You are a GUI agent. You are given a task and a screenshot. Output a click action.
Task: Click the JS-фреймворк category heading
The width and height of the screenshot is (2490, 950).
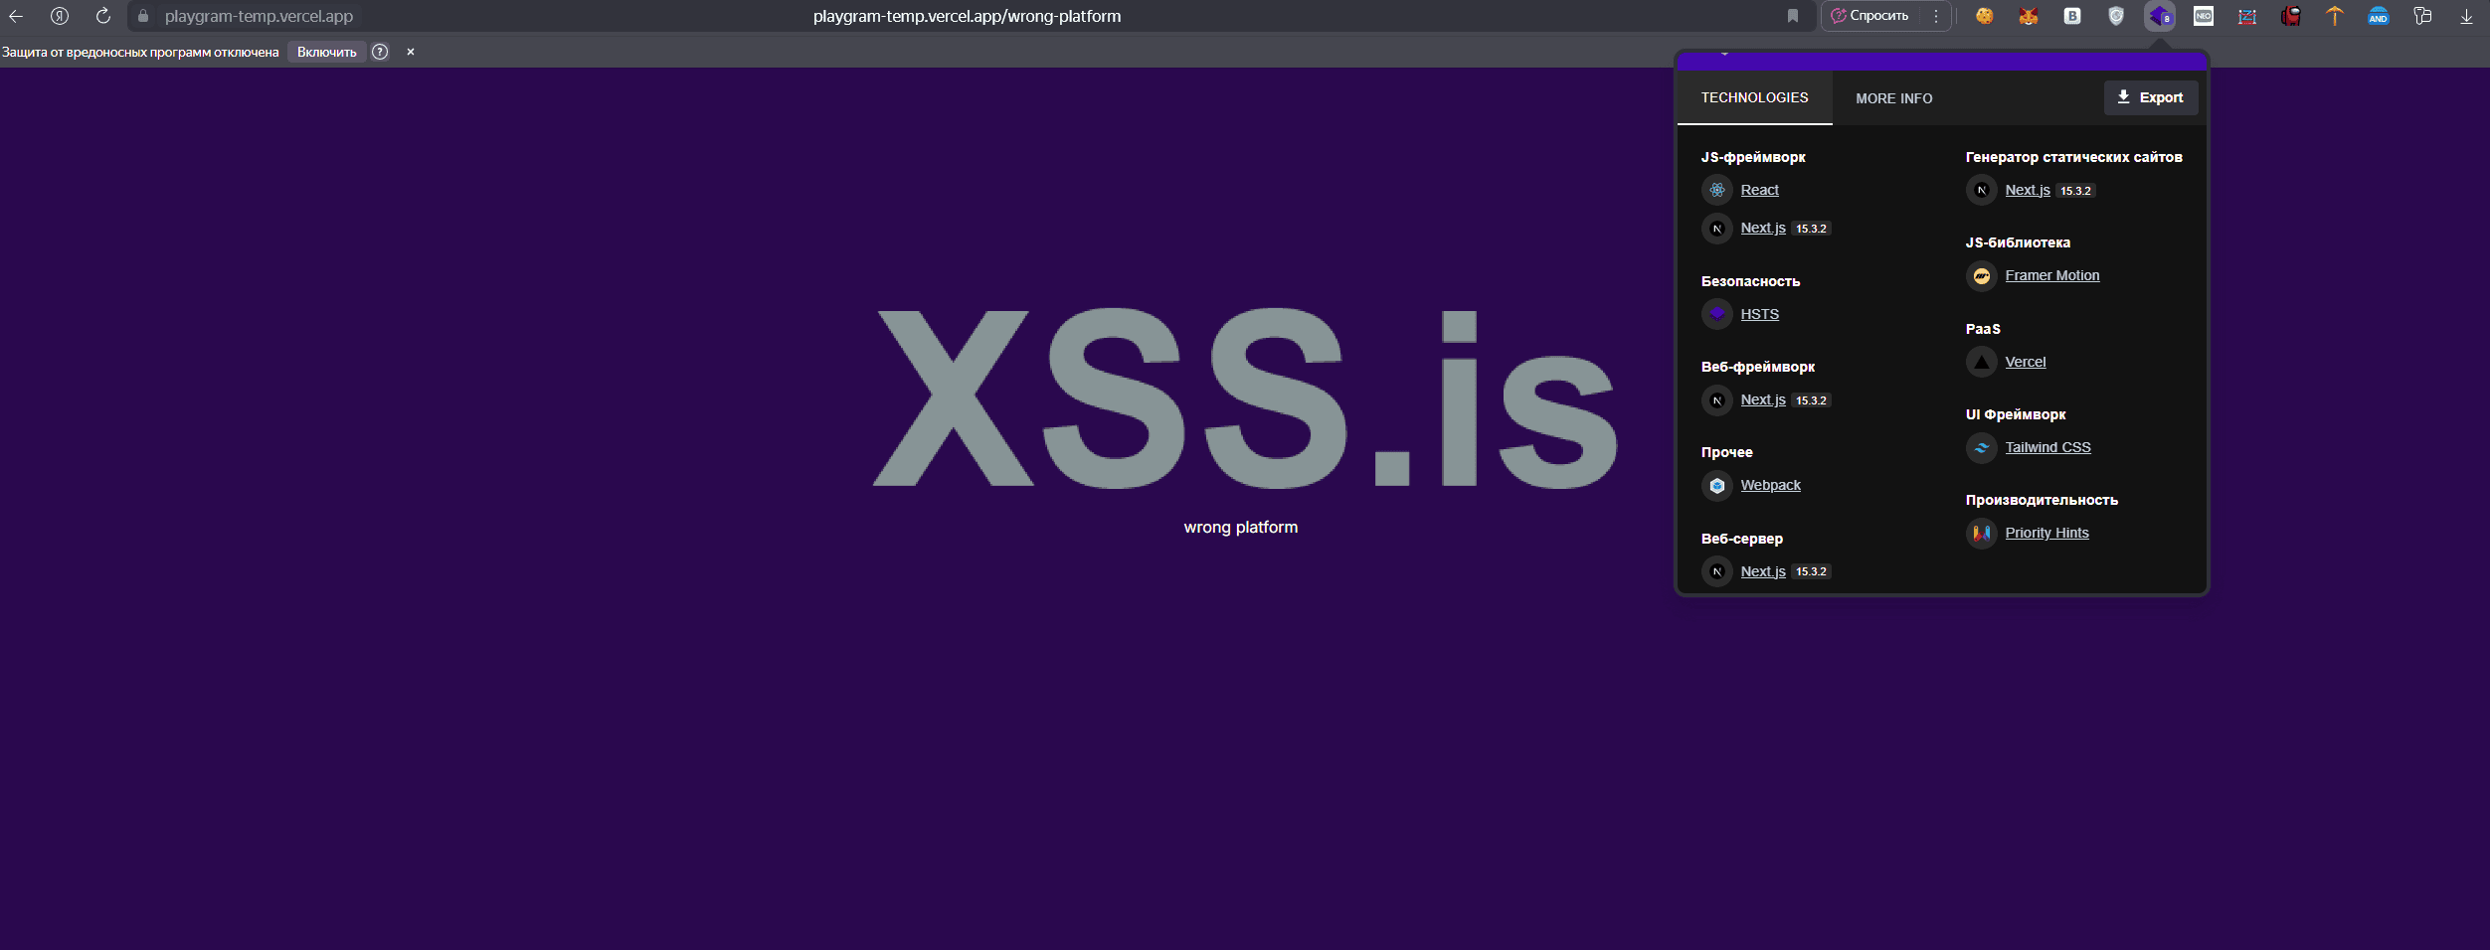(1753, 157)
